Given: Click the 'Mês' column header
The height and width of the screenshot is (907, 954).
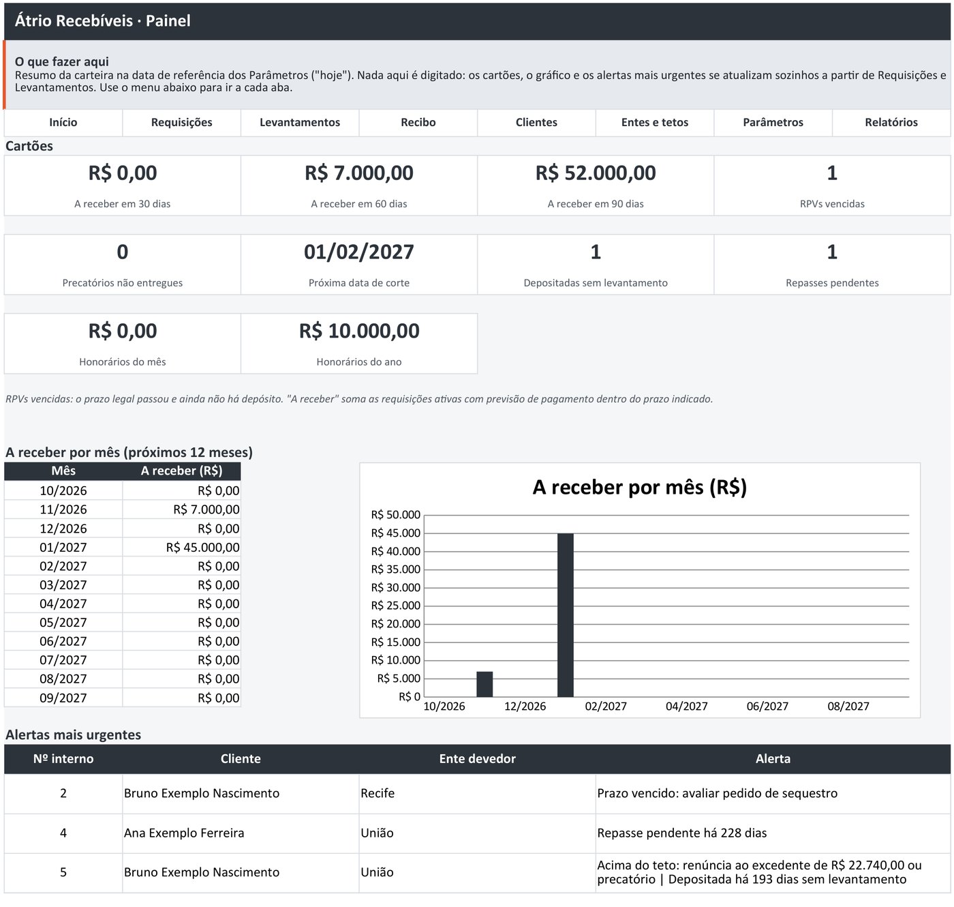Looking at the screenshot, I should (x=63, y=471).
